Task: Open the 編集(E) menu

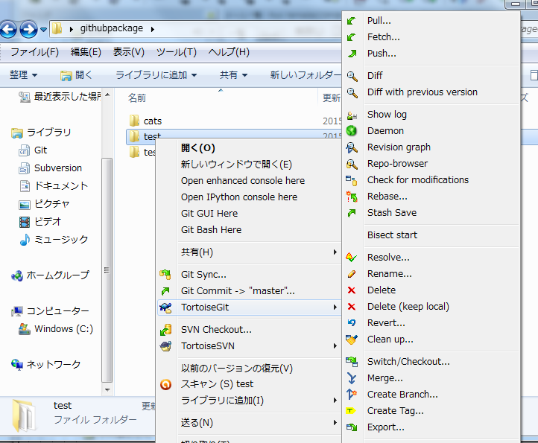Action: click(x=86, y=52)
